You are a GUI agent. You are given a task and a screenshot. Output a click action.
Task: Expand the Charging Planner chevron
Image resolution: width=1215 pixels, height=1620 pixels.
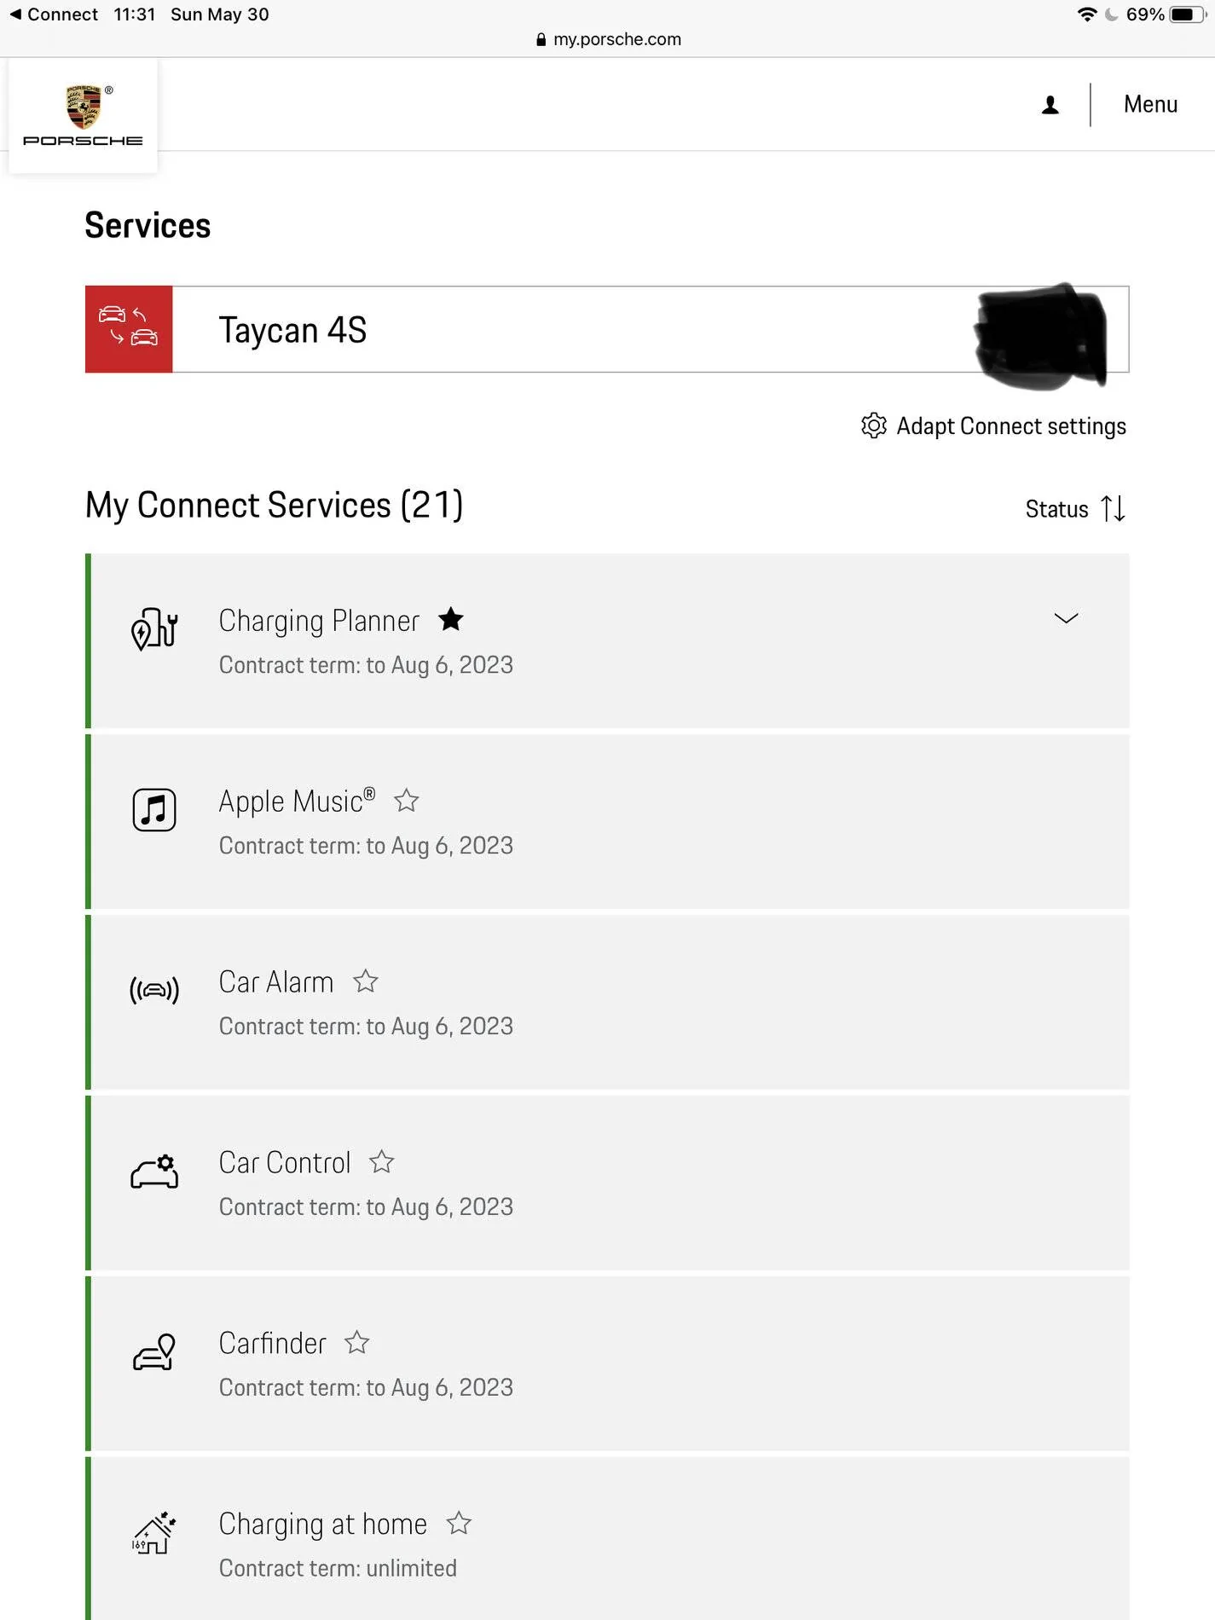tap(1066, 618)
